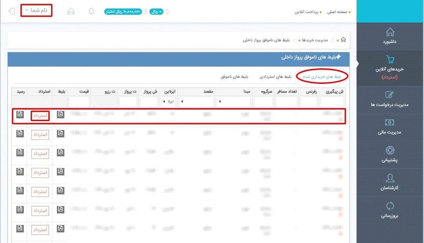Open مدیریت درخواست ها in the sidebar
The height and width of the screenshot is (243, 424).
coord(390,95)
